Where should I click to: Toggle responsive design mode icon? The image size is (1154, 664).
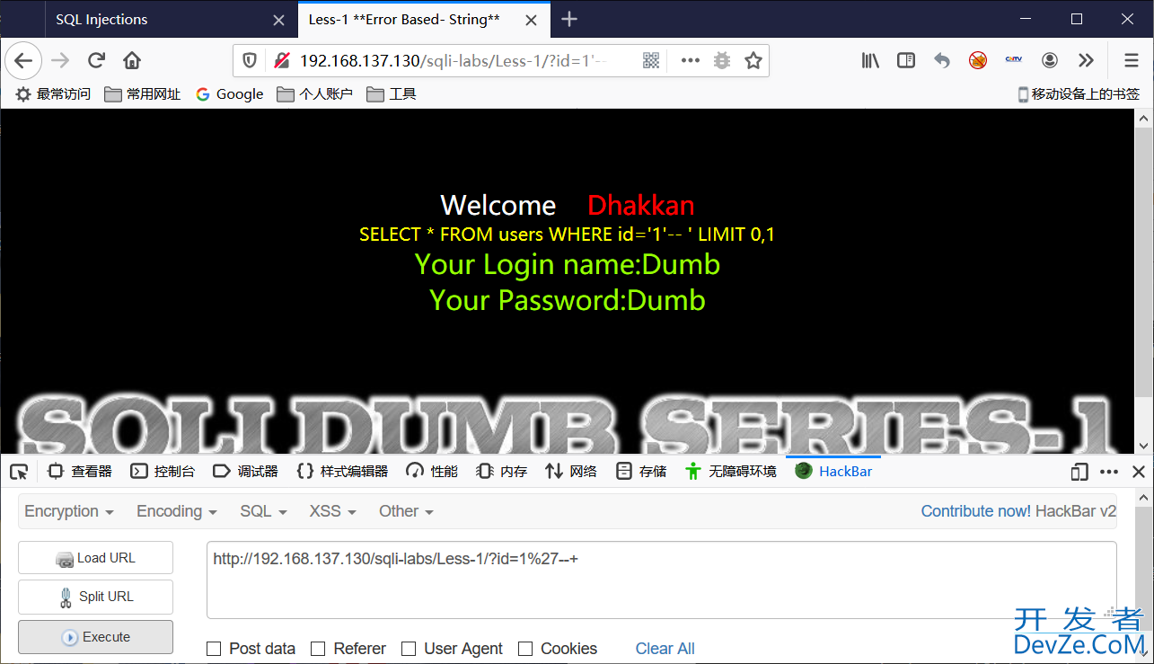[x=1079, y=472]
